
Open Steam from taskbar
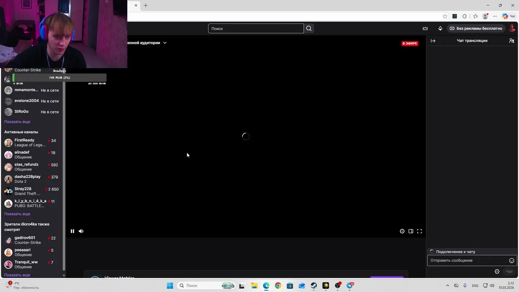point(314,286)
